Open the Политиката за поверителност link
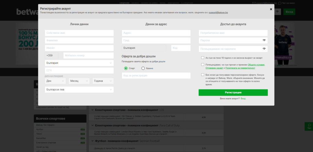Viewport: 313px width, 152px height. pyautogui.click(x=240, y=68)
